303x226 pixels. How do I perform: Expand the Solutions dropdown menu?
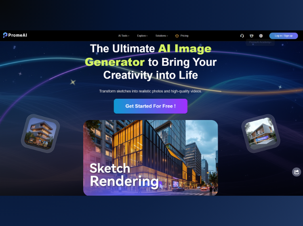[x=162, y=36]
